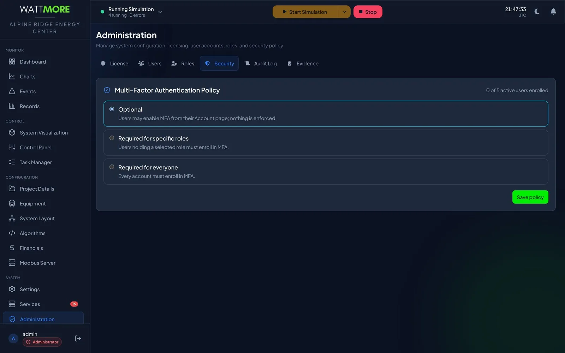Viewport: 565px width, 353px height.
Task: Click the 21:47:33 UTC clock
Action: 515,12
